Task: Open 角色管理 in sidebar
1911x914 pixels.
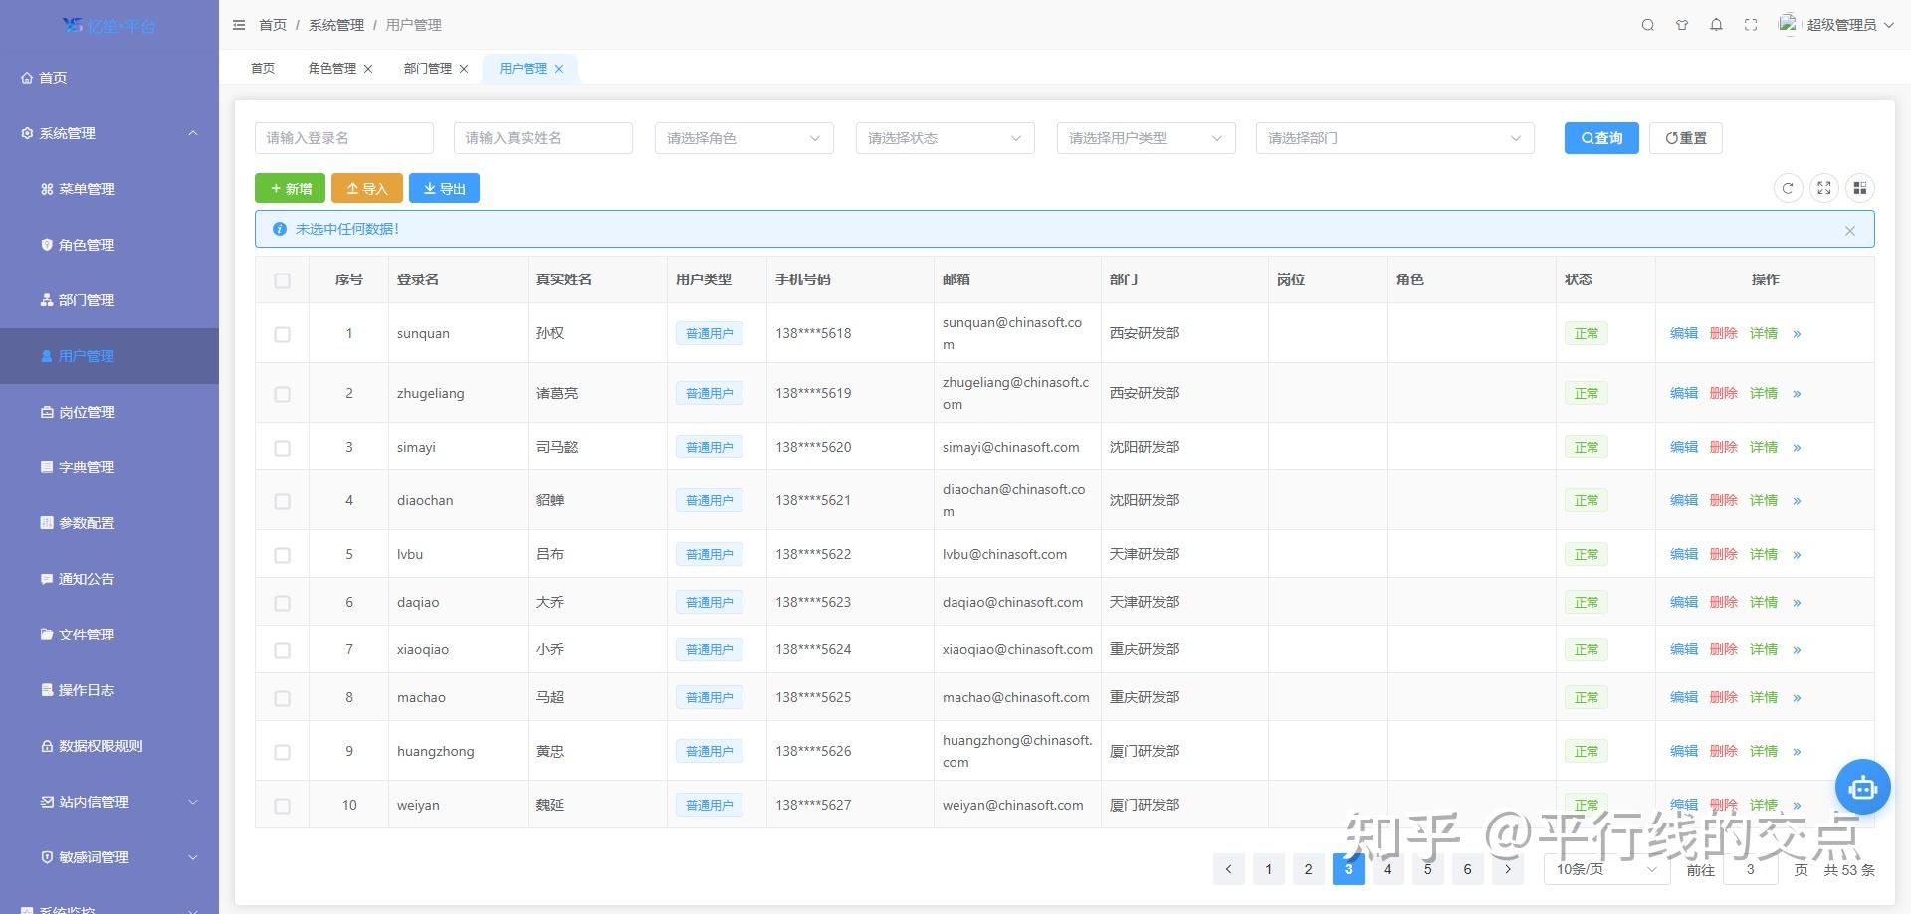Action: (109, 245)
